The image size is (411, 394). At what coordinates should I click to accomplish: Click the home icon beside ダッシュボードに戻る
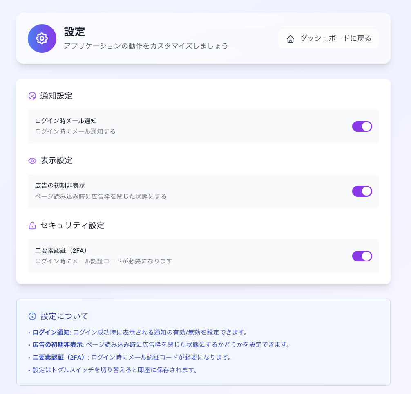(x=290, y=38)
